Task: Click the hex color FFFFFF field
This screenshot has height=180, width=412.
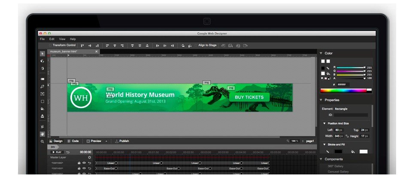Action: pos(343,85)
